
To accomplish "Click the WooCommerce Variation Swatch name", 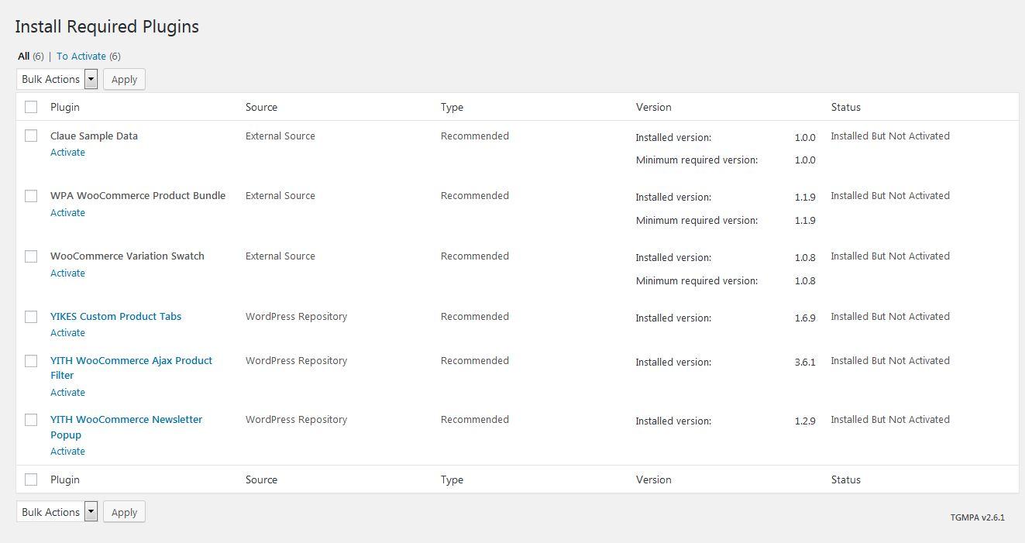I will click(x=127, y=256).
